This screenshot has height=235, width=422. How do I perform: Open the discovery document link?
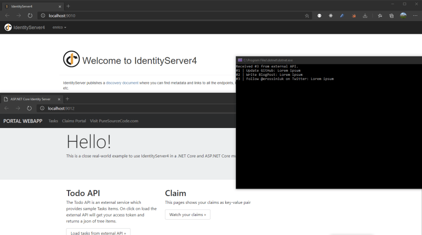[x=122, y=83]
